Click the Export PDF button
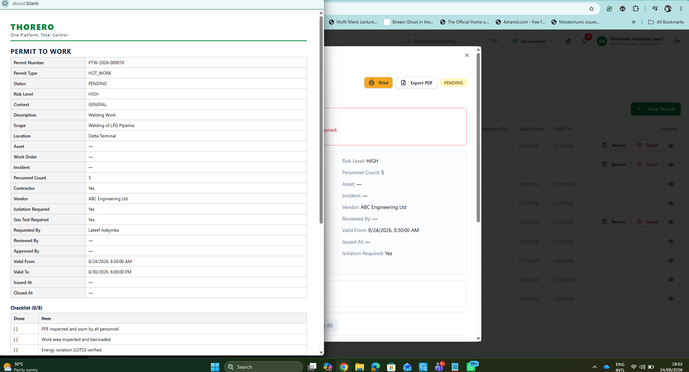 point(417,83)
